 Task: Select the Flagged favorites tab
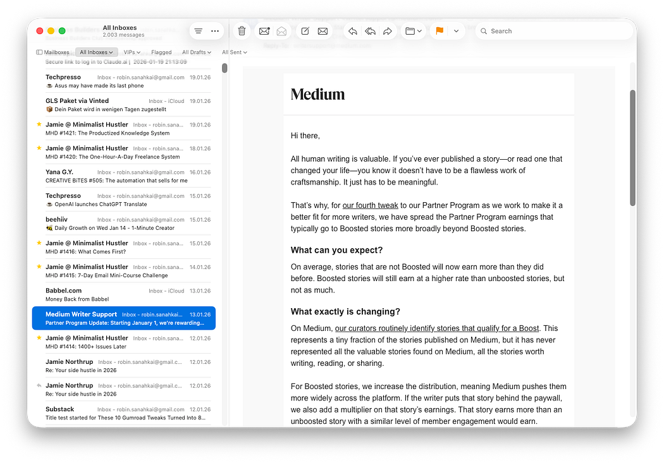pyautogui.click(x=161, y=52)
